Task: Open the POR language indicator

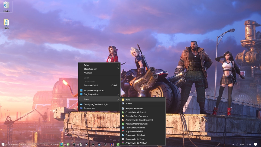Action: coord(242,144)
